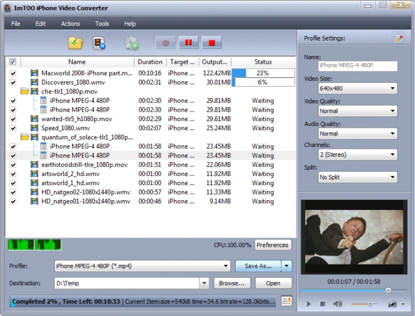Click the Add File folder icon
Image resolution: width=415 pixels, height=316 pixels.
click(76, 43)
